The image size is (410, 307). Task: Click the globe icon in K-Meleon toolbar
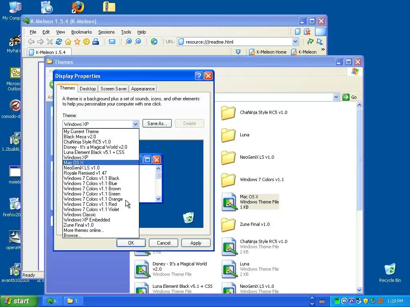pyautogui.click(x=154, y=42)
